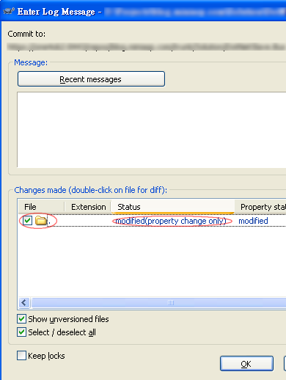Select the 'modified' property status cell
The height and width of the screenshot is (380, 286).
pos(253,221)
